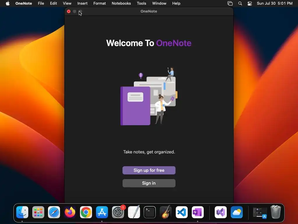Launch Google Chrome from the Dock
298x224 pixels.
86,212
